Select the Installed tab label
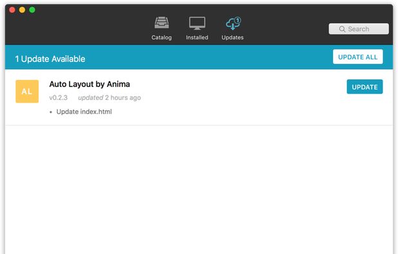Screen dimensions: 398x254 pyautogui.click(x=197, y=37)
